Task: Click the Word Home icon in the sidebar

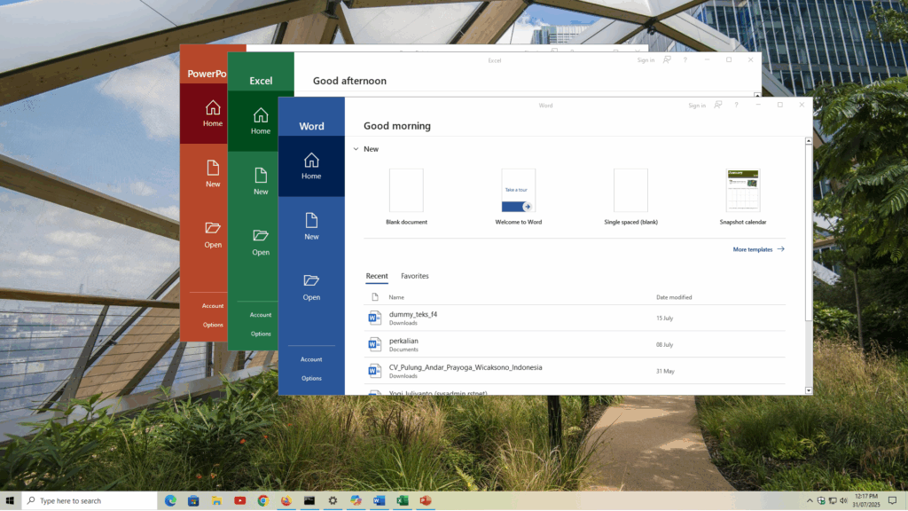Action: [311, 161]
